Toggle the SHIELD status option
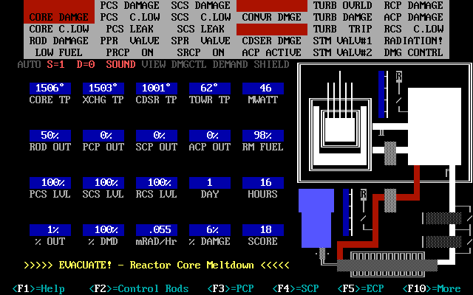 tap(271, 64)
